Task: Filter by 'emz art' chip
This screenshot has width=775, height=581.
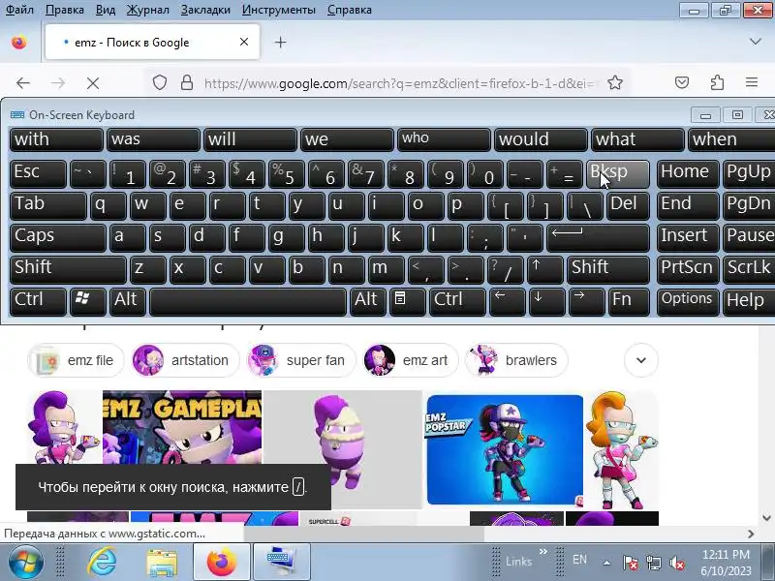Action: click(x=410, y=360)
